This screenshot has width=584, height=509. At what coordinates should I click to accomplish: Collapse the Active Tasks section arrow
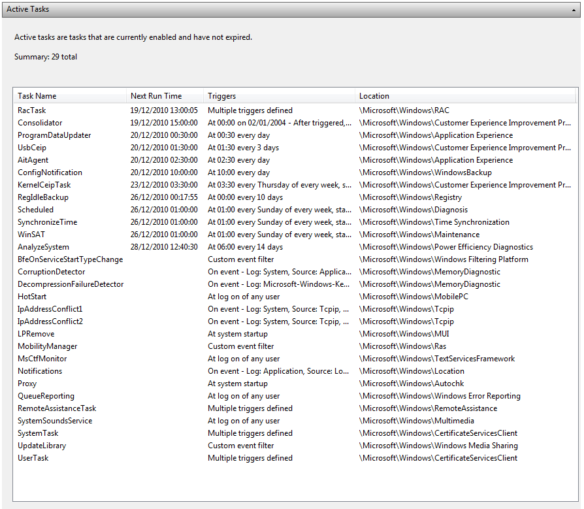[574, 10]
